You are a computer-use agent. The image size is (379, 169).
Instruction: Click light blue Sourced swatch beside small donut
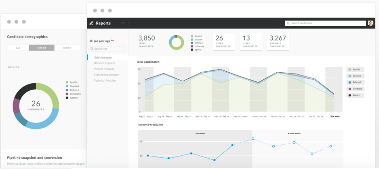pyautogui.click(x=192, y=40)
